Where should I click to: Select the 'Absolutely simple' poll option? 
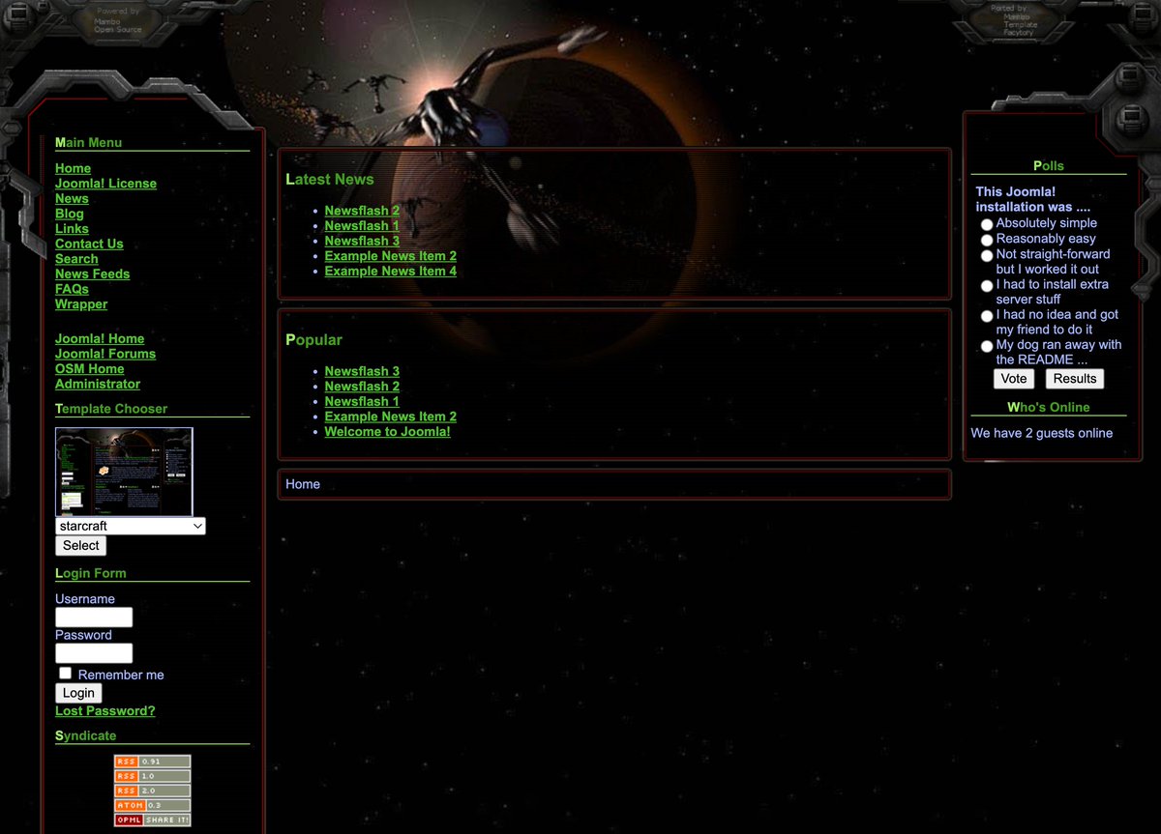coord(987,224)
